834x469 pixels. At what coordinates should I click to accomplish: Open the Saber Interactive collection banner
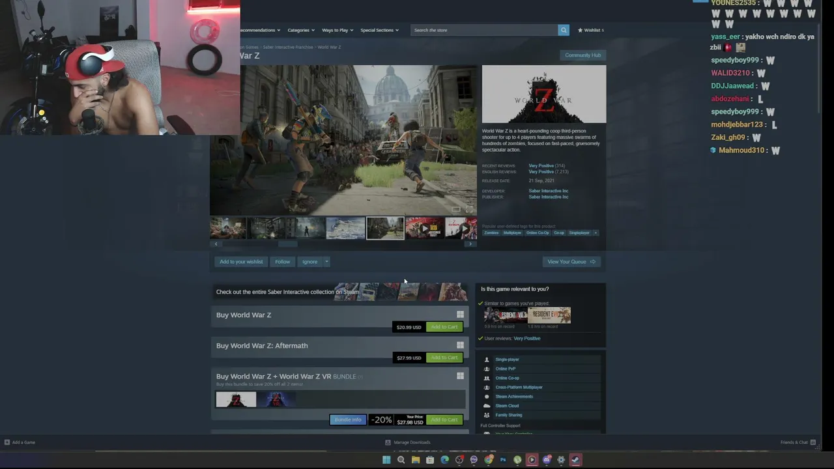point(339,292)
